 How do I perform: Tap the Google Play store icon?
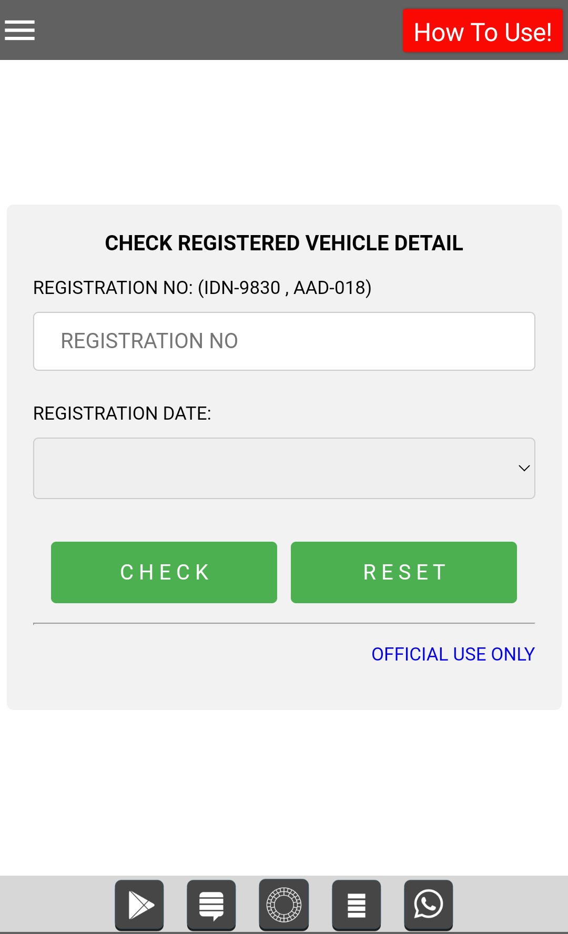139,905
